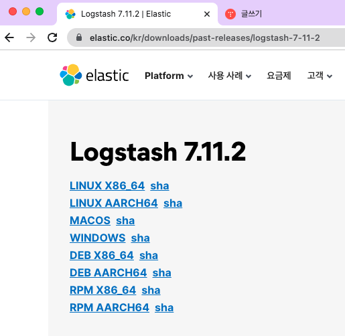
Task: Expand the 고객 dropdown chevron
Action: click(x=330, y=76)
